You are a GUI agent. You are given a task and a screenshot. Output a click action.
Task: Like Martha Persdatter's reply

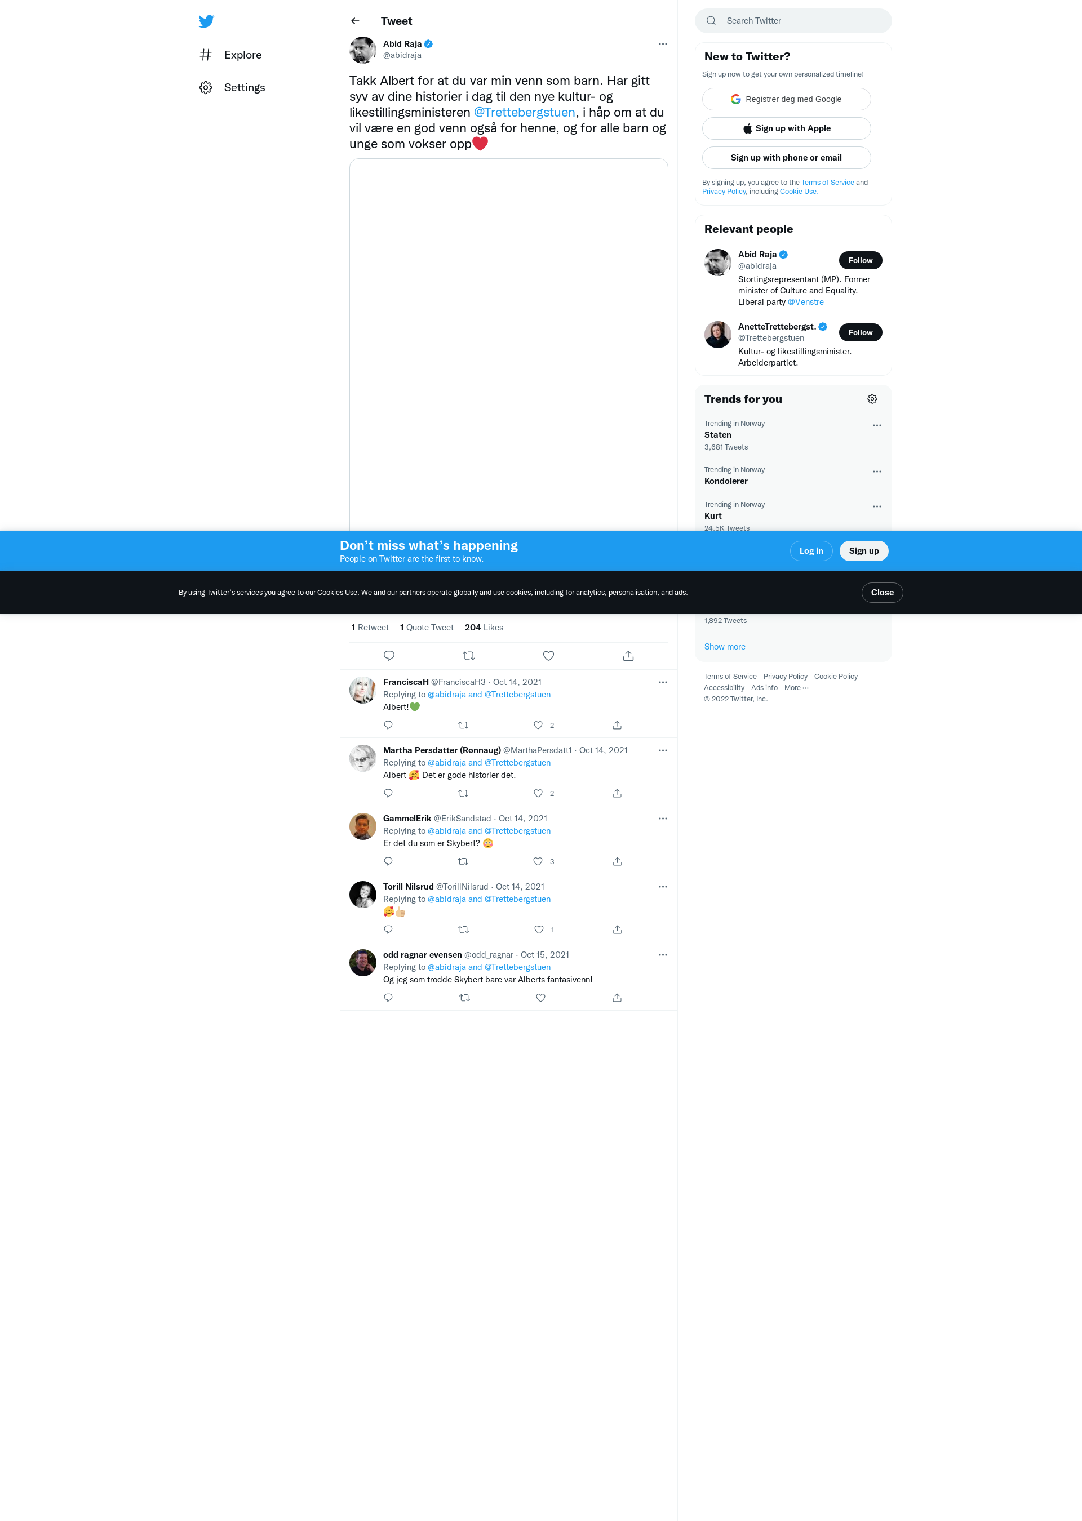pyautogui.click(x=538, y=793)
